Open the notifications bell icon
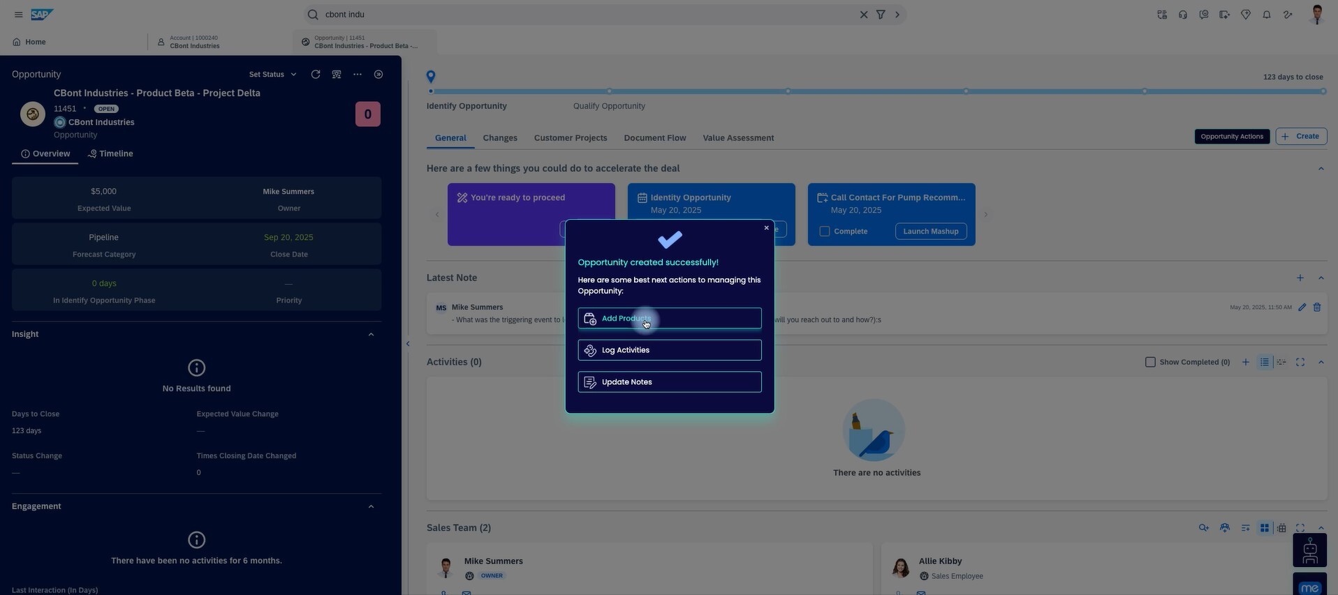 pos(1266,15)
